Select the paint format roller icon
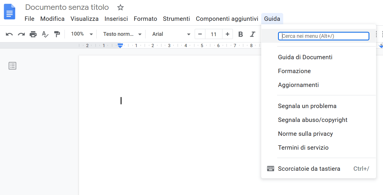This screenshot has width=383, height=195. (x=57, y=34)
